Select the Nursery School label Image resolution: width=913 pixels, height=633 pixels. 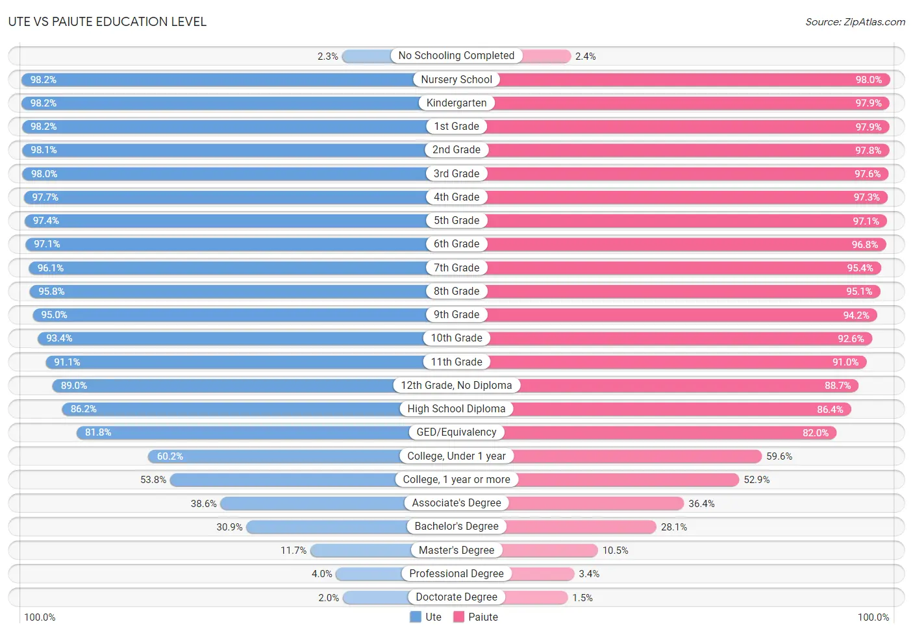(x=456, y=79)
